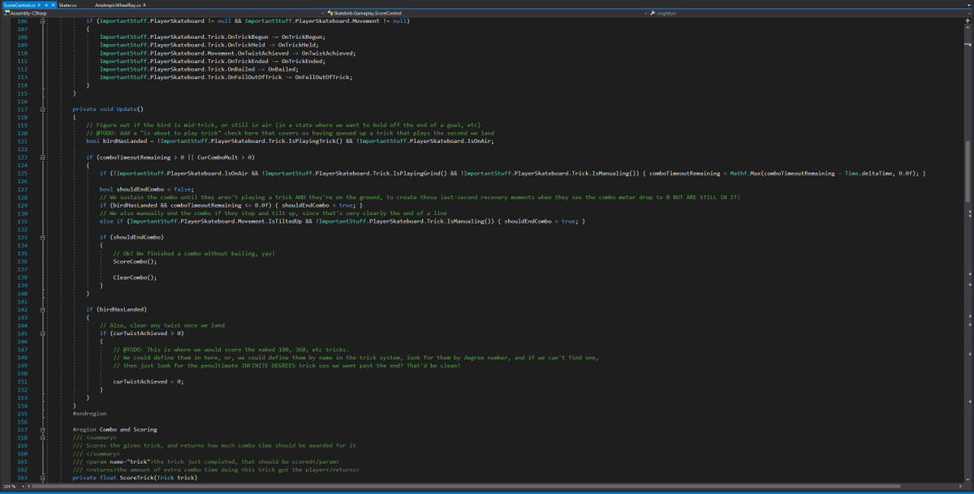This screenshot has height=494, width=974.
Task: Click 'if (birdHasLanded)' on line 142
Action: pos(117,309)
